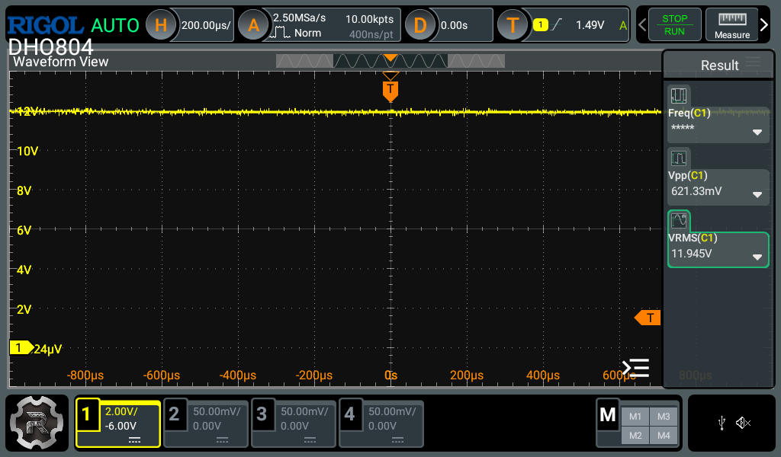Click the trigger level marker on right edge

[648, 318]
